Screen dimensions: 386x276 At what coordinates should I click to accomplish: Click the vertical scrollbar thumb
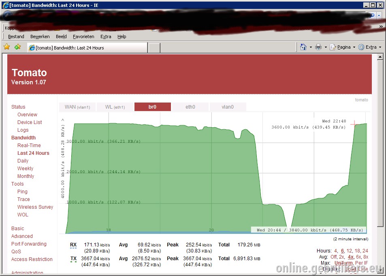click(x=380, y=143)
